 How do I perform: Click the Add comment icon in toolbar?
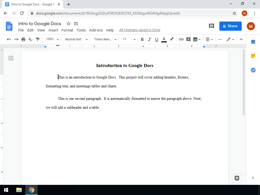tap(188, 39)
